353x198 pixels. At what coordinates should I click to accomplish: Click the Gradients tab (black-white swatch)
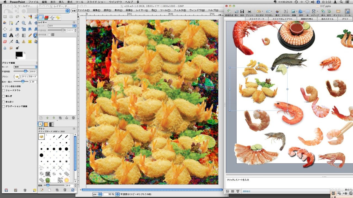click(52, 124)
